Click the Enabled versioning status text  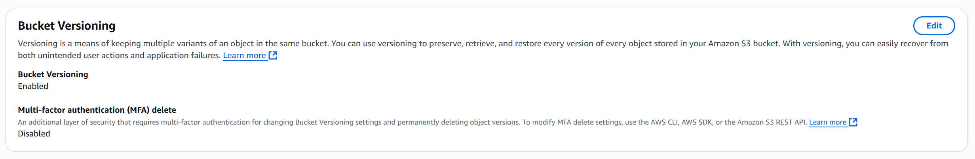click(33, 86)
